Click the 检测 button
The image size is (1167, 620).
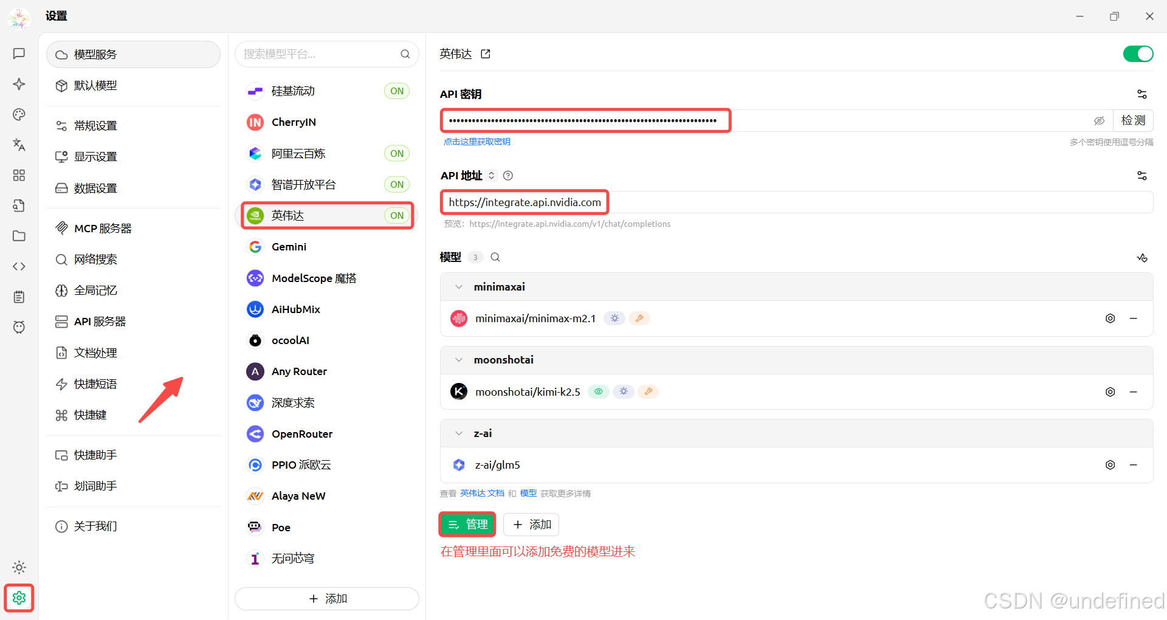tap(1133, 121)
